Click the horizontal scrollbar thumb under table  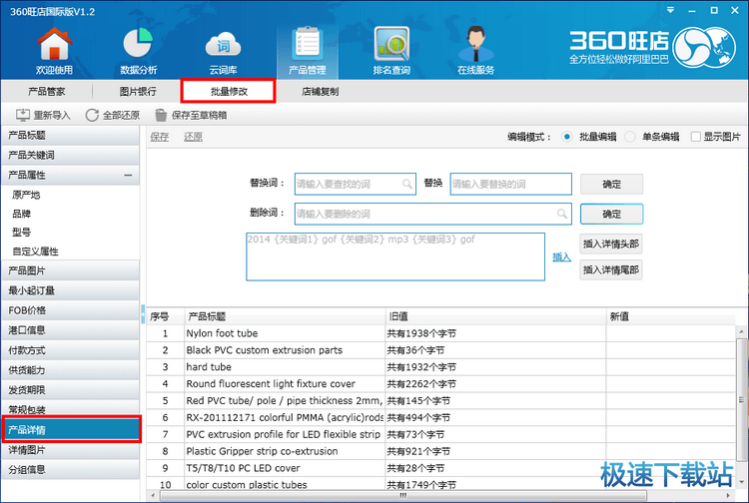pyautogui.click(x=403, y=496)
